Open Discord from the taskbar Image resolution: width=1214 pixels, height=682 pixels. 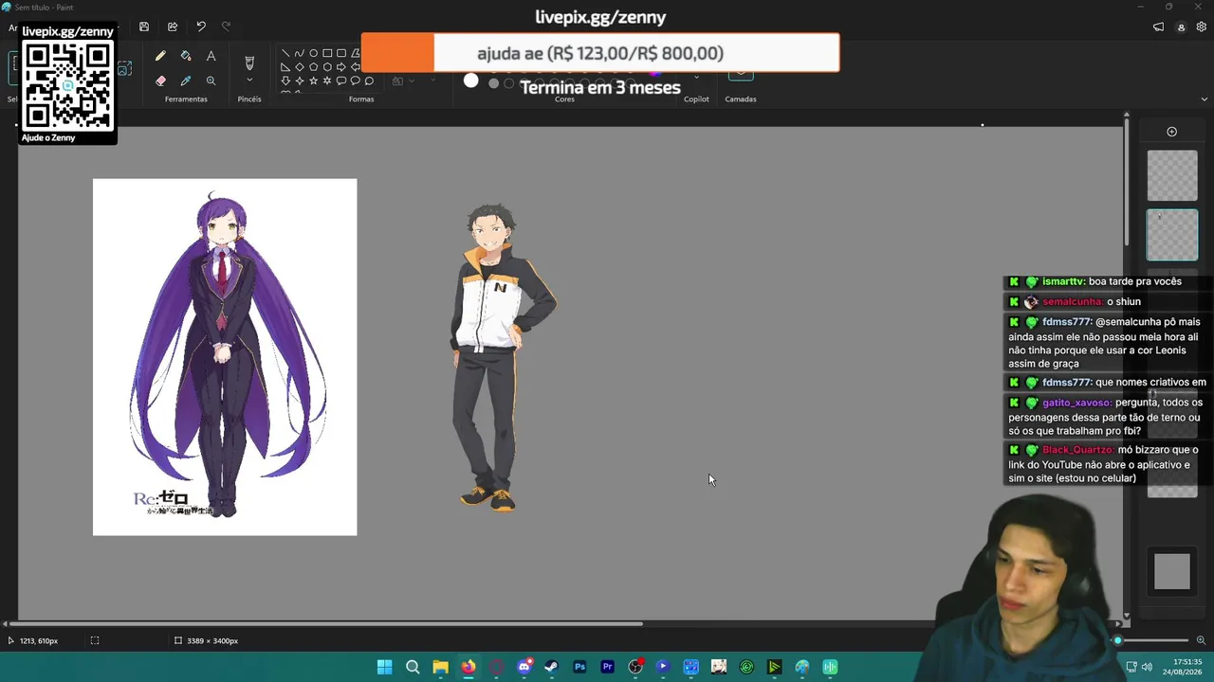coord(524,667)
